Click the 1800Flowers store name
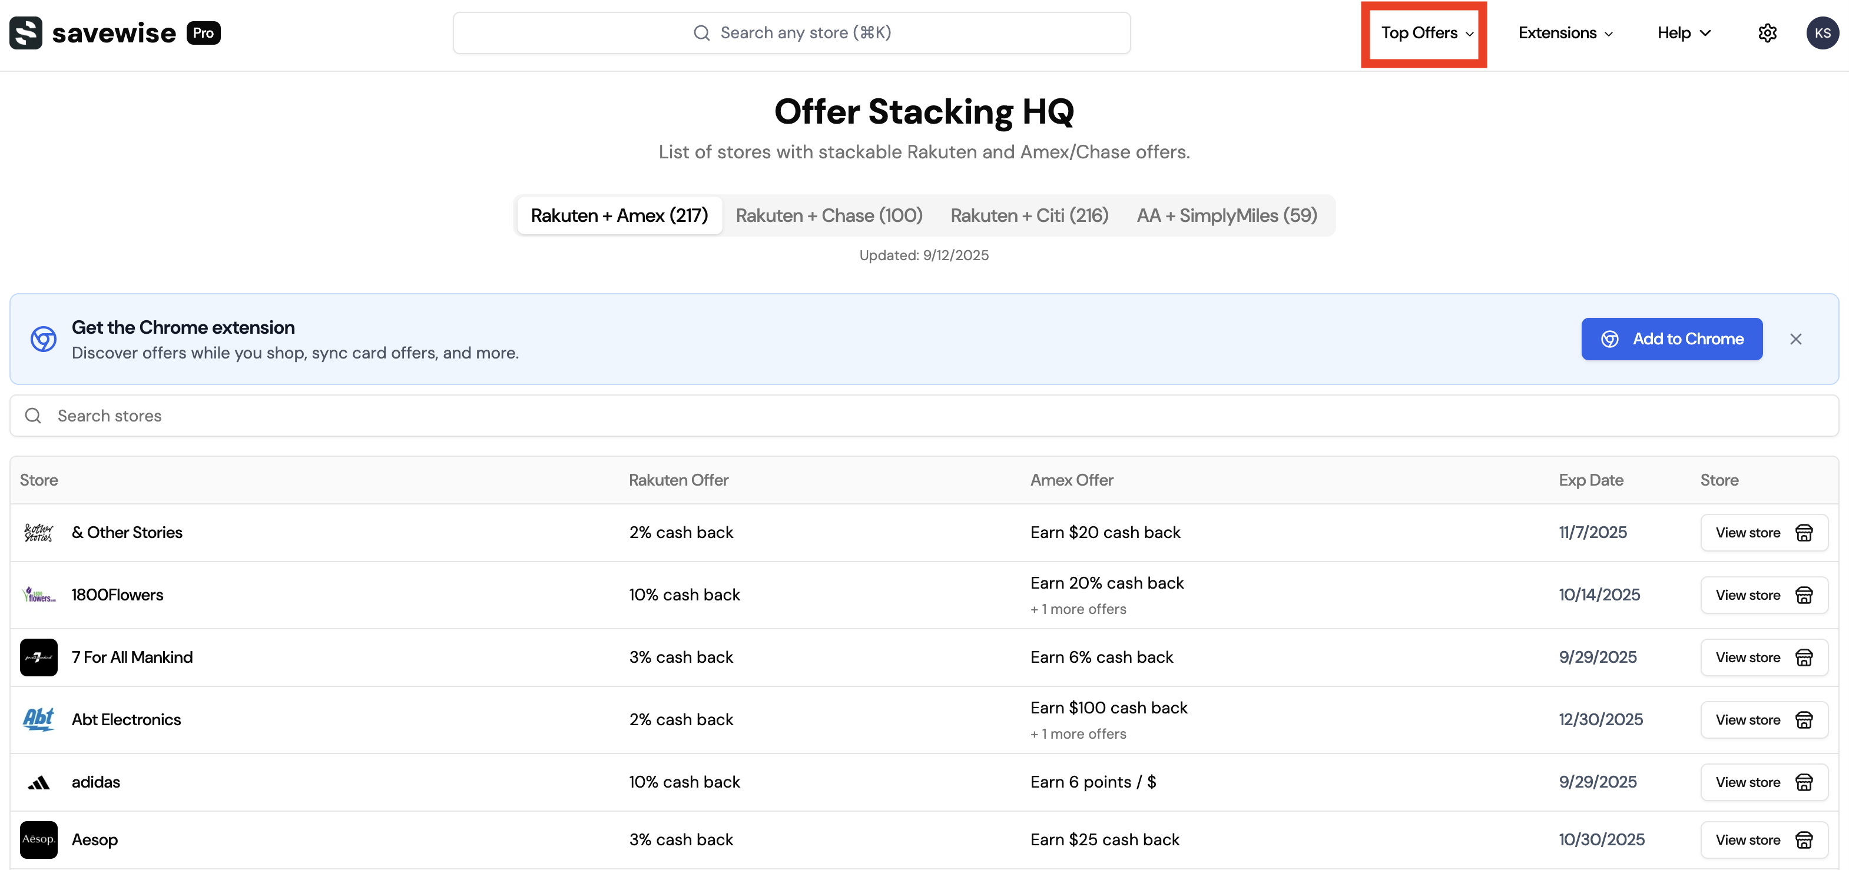 pos(117,595)
